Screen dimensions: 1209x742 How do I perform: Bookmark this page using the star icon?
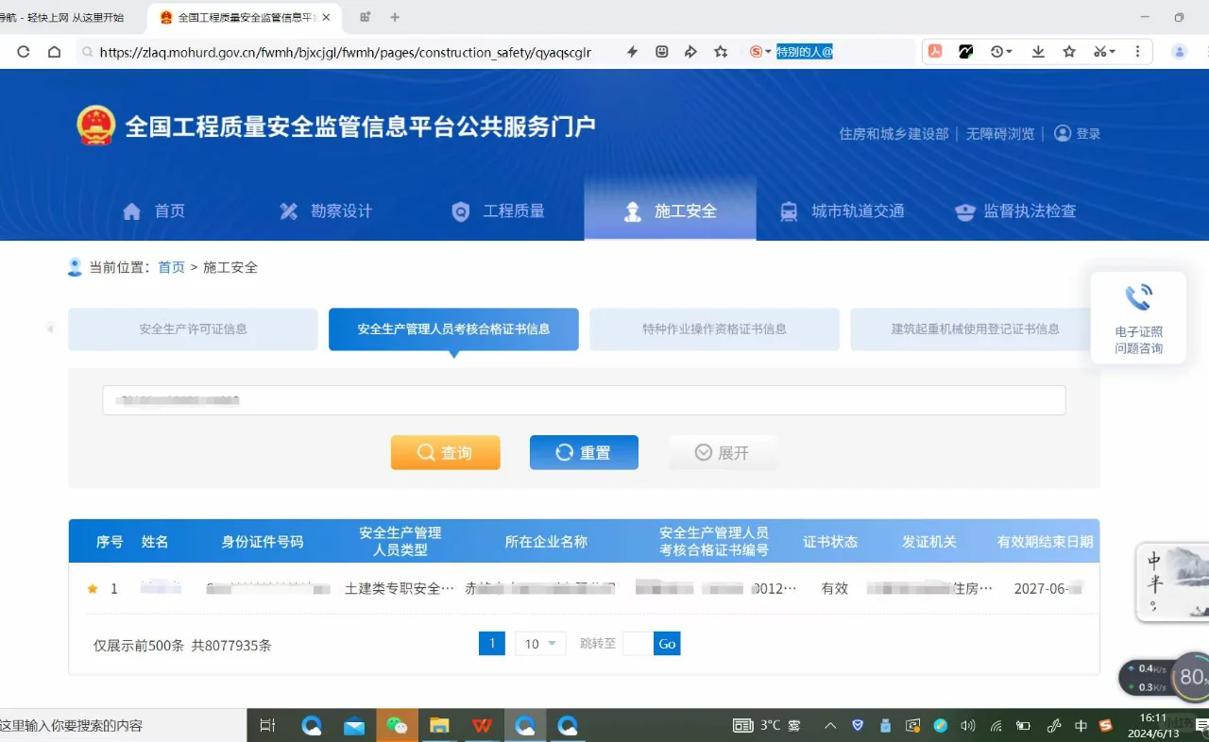1069,52
